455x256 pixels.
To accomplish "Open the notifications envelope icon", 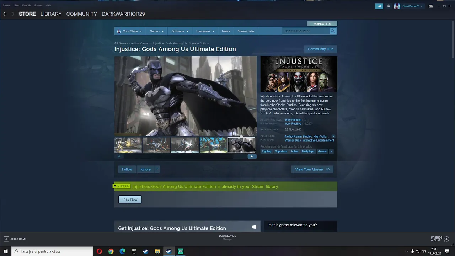I will pyautogui.click(x=388, y=6).
